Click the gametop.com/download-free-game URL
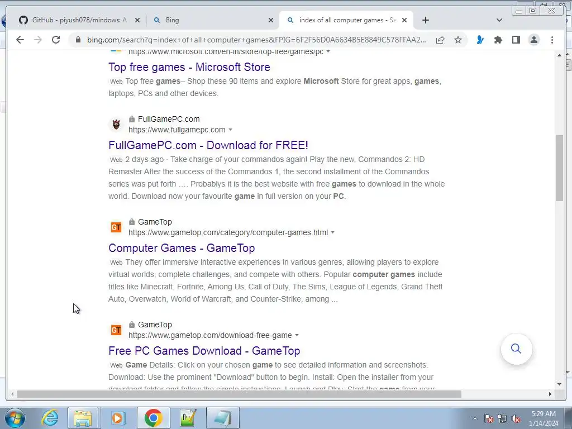This screenshot has height=429, width=572. click(210, 335)
